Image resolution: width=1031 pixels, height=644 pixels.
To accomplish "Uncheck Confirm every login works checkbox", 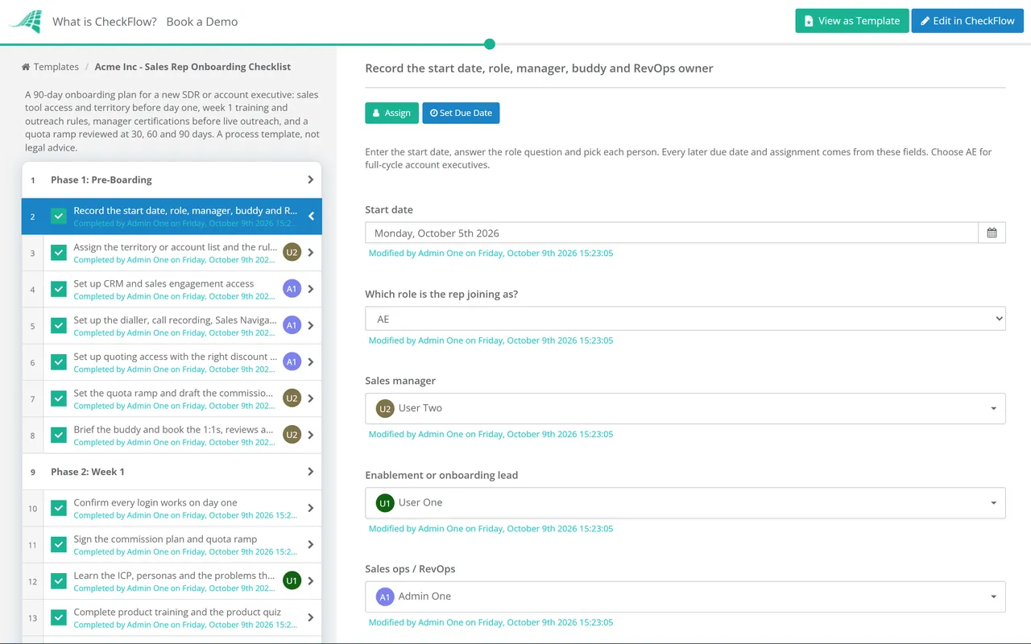I will click(59, 508).
